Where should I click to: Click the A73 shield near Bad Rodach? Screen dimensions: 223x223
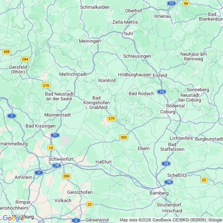click(162, 92)
